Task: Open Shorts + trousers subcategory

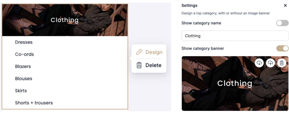Action: point(34,103)
